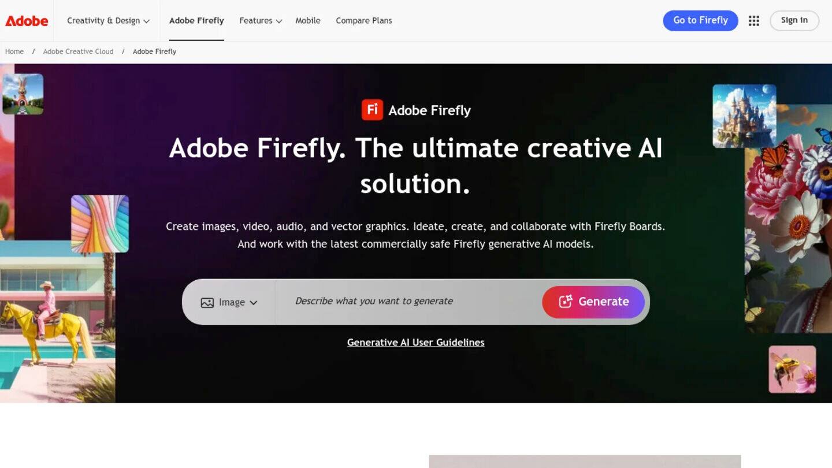The image size is (832, 468).
Task: Click the Go to Firefly button
Action: click(x=700, y=20)
